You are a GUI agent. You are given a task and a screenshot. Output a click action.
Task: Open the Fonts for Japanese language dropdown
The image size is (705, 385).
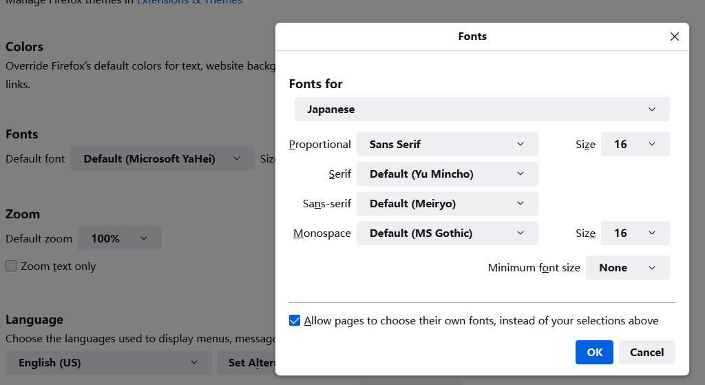(x=482, y=110)
